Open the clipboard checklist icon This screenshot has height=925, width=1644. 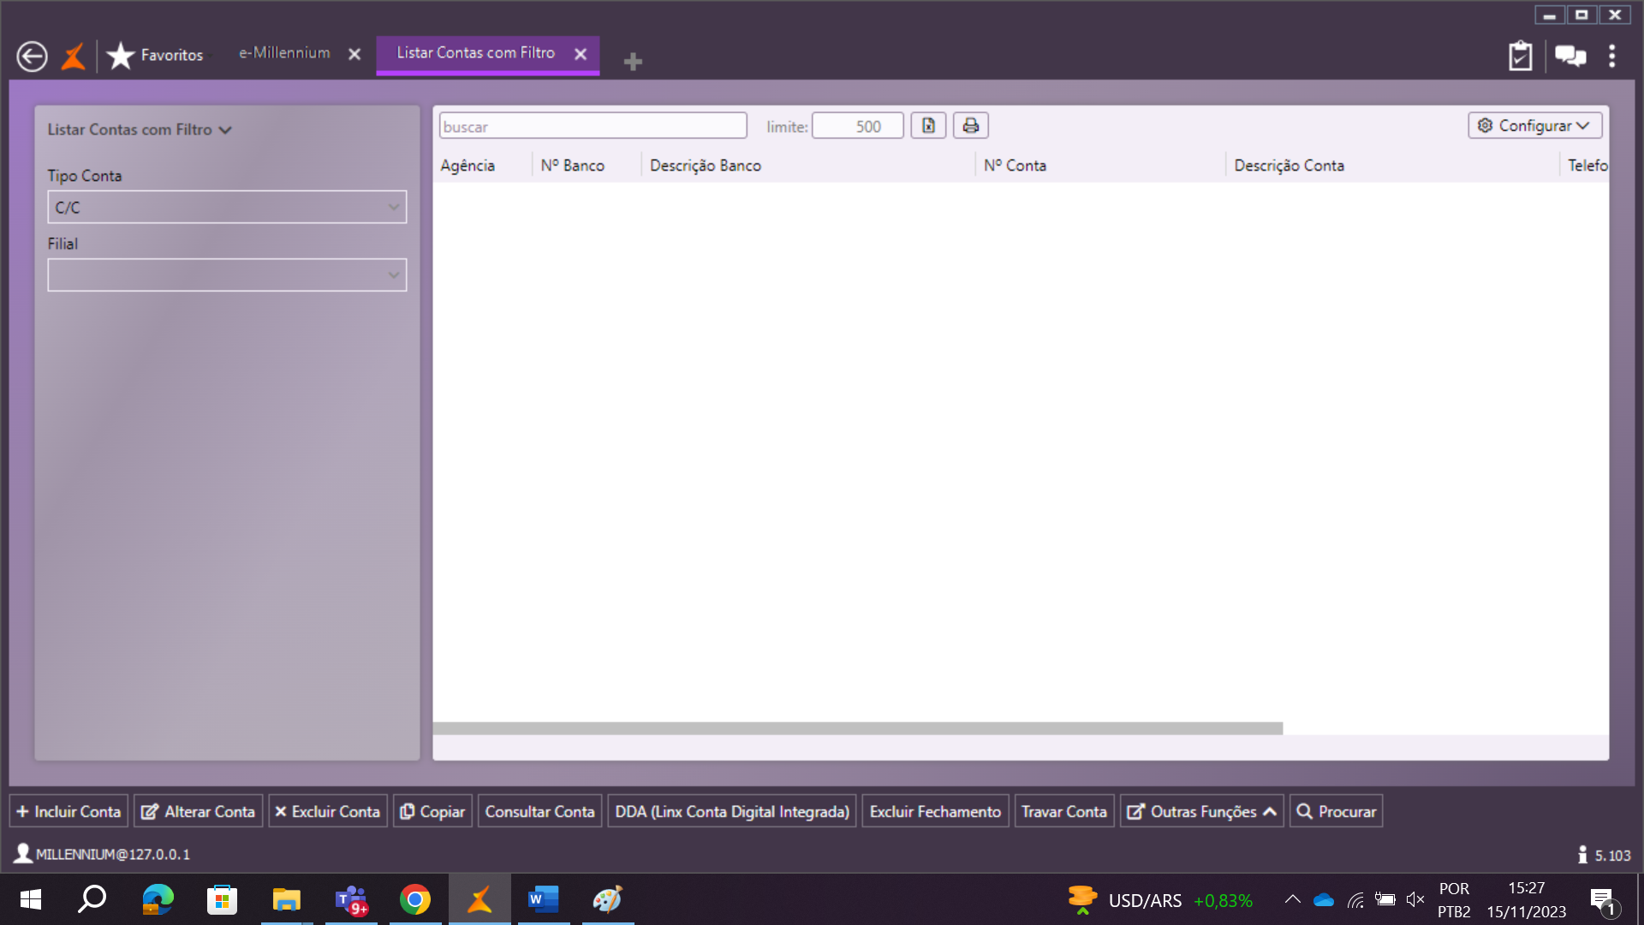(1520, 57)
